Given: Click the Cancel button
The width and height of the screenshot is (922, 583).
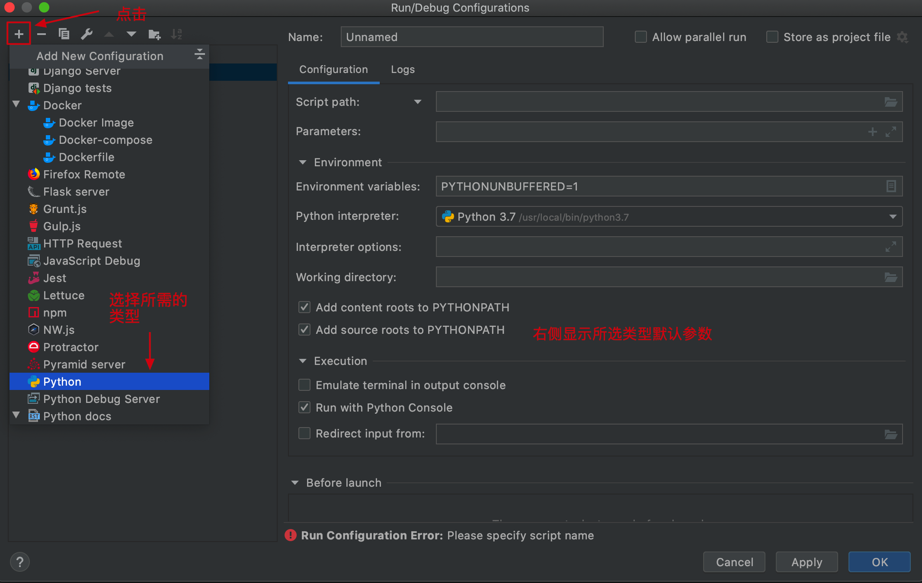Looking at the screenshot, I should (x=734, y=562).
